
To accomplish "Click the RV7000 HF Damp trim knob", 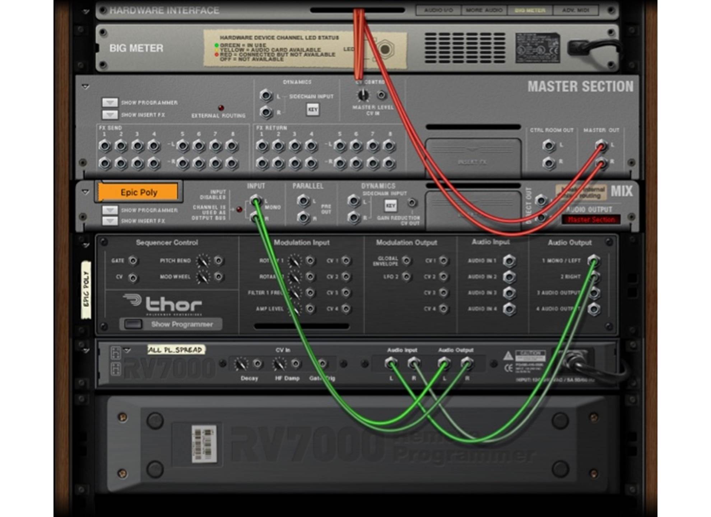I will tap(279, 364).
